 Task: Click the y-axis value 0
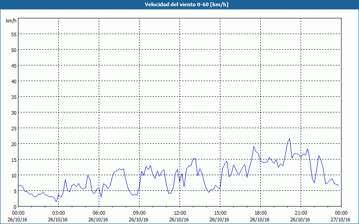(15, 207)
